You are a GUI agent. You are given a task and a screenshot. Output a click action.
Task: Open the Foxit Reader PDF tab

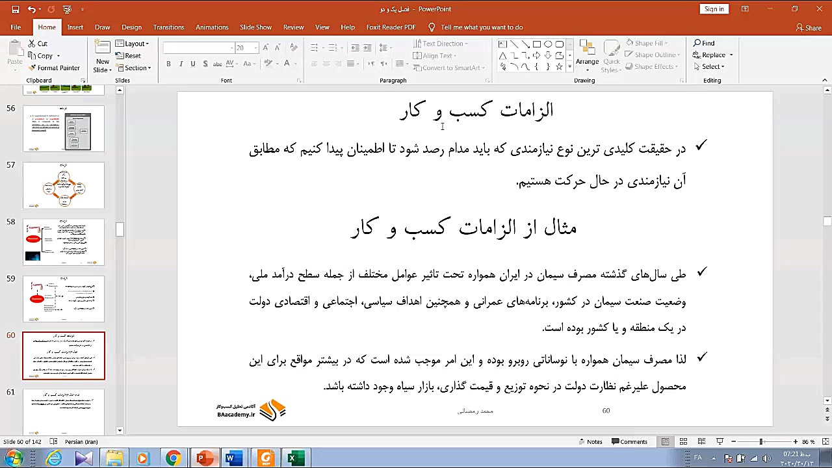click(x=391, y=27)
